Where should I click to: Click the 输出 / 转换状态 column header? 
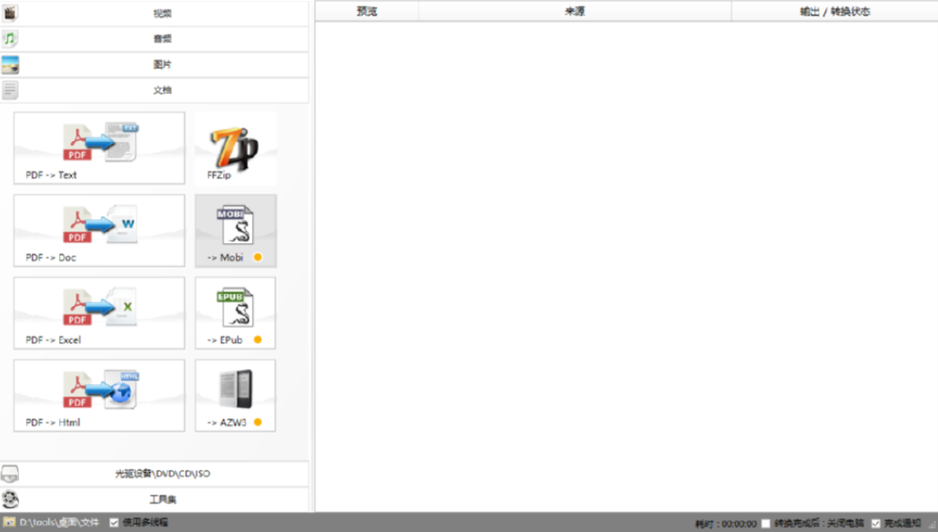point(835,11)
